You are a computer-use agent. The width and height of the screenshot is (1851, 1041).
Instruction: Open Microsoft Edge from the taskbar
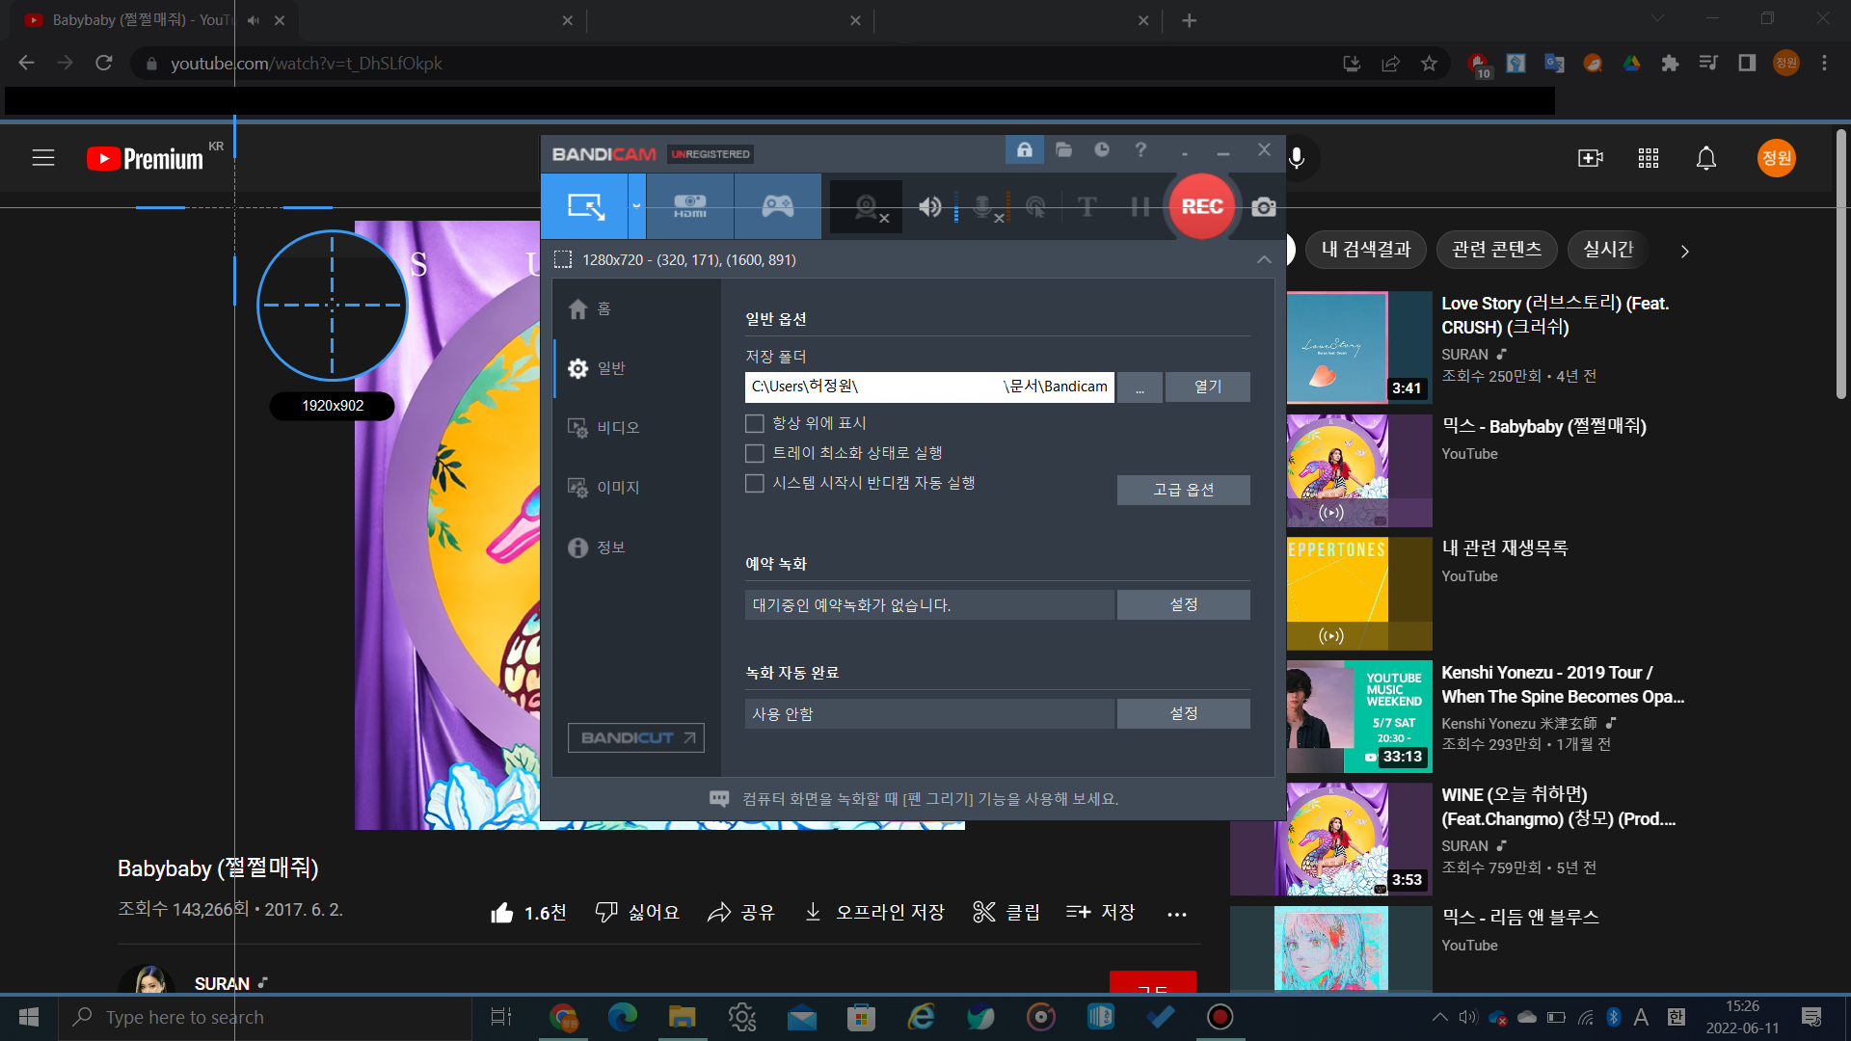623,1017
